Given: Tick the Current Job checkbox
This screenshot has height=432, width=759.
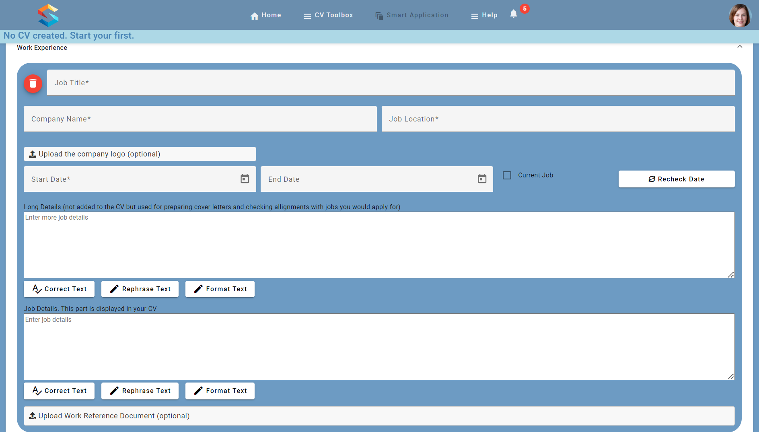Looking at the screenshot, I should click(507, 175).
